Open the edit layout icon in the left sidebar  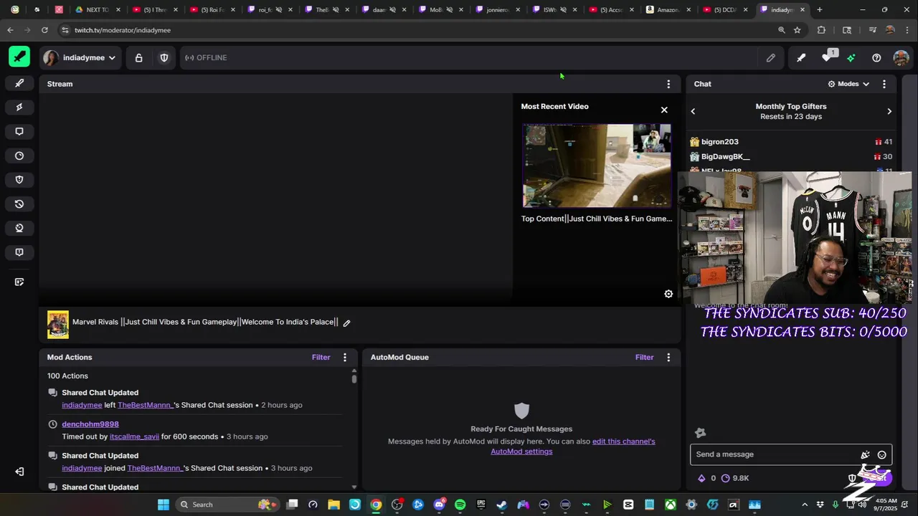(x=19, y=282)
